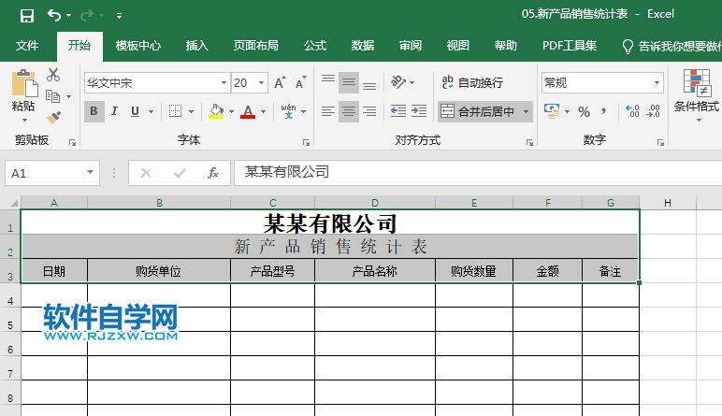This screenshot has height=416, width=722.
Task: Click the Redo arrow icon
Action: point(87,16)
